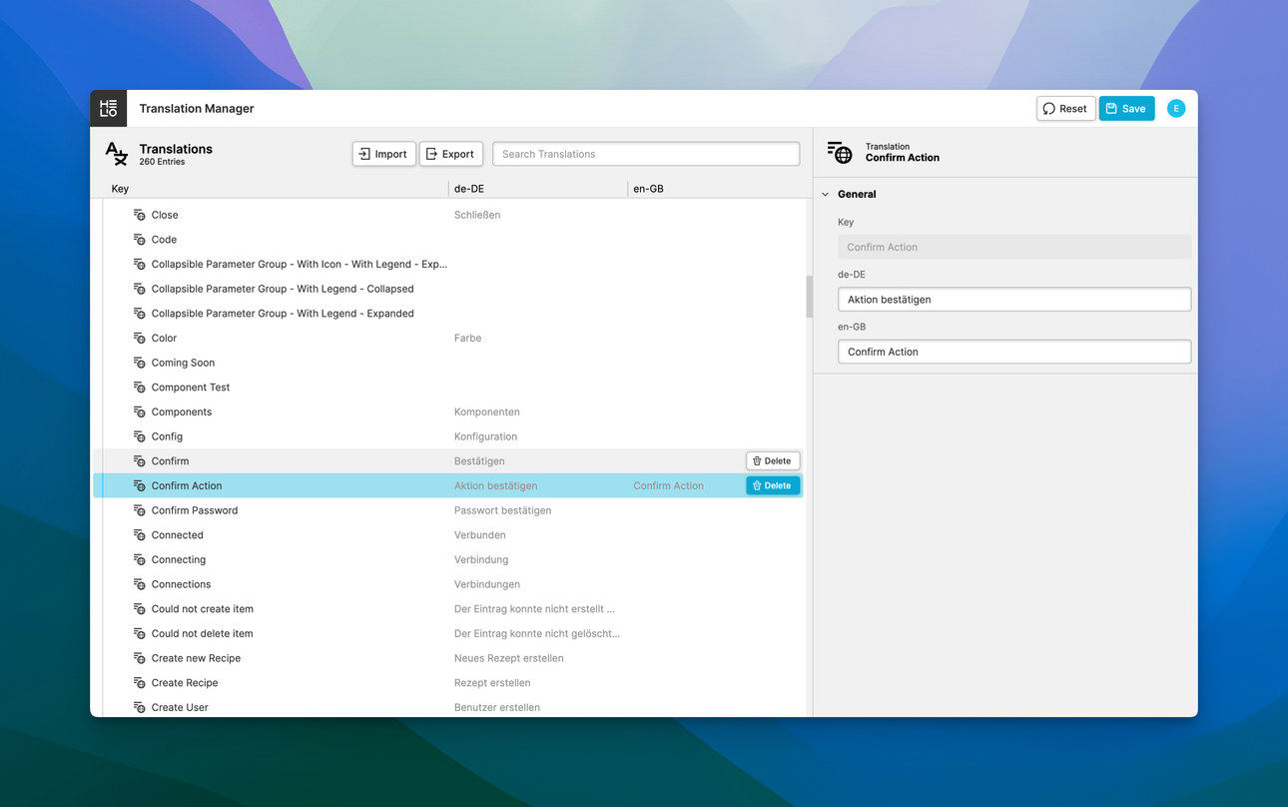Click the icon next to Color entry
Image resolution: width=1288 pixels, height=807 pixels.
140,339
